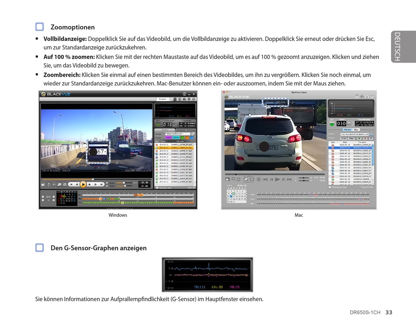Toggle the E file type button in Mac viewer
416x333 pixels.
(x=365, y=138)
